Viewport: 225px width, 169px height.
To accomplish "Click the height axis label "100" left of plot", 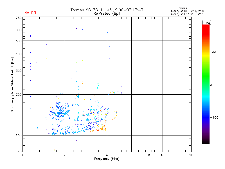I will tap(19, 135).
